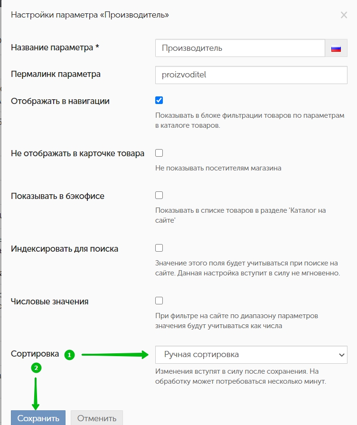Screen dimensions: 357x425
Task: Click into the permalink field «proizvoditel»
Action: (x=251, y=75)
